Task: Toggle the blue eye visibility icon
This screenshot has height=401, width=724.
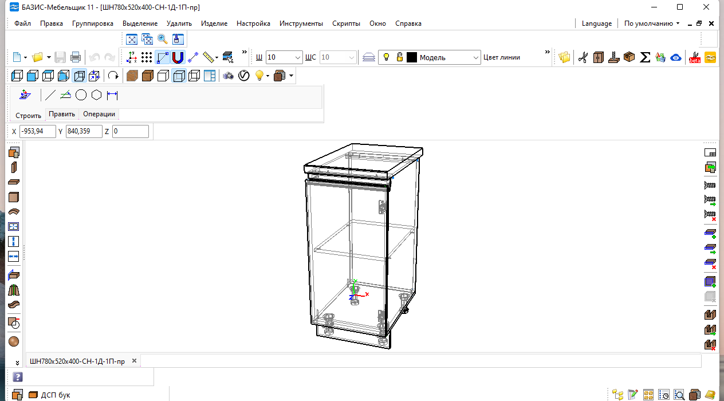Action: (x=676, y=57)
